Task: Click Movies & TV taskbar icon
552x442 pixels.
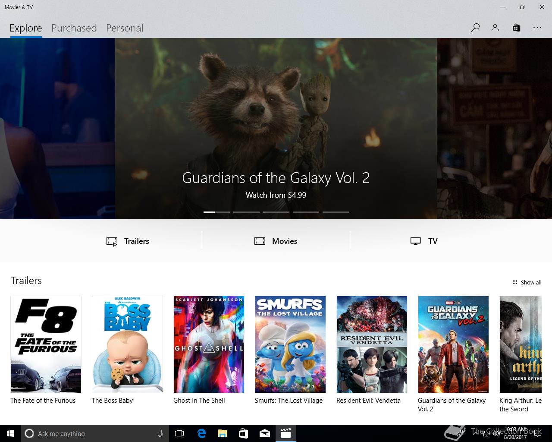Action: (286, 433)
